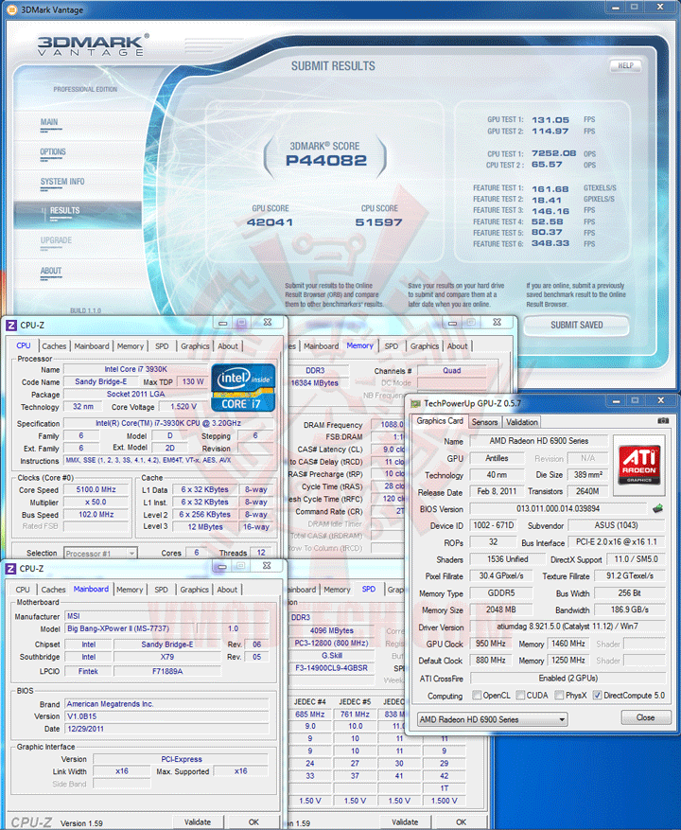Click the FEATURE TEST 6 result 348.33
The image size is (681, 830).
pyautogui.click(x=550, y=243)
